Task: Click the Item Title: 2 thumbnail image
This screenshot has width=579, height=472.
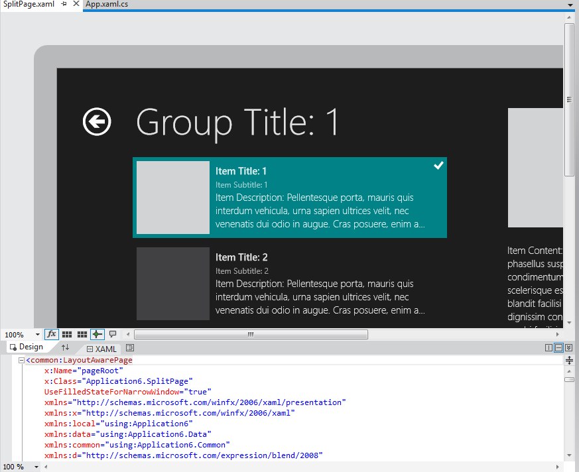Action: tap(173, 284)
